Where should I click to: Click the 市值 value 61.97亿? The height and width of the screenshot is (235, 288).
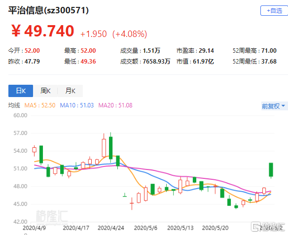[x=203, y=62]
